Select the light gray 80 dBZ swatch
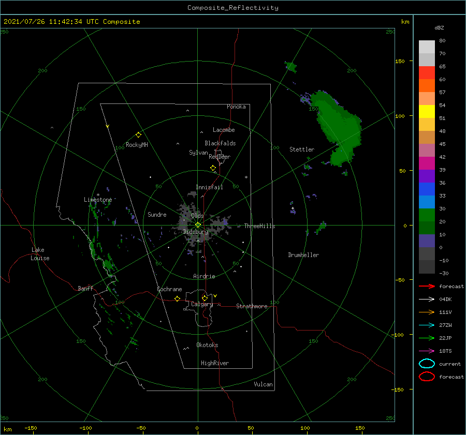 point(427,47)
